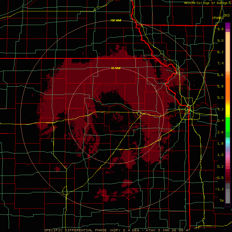Viewport: 232px width, 232px height.
Task: Pick the peach segment of the color bar
Action: pyautogui.click(x=228, y=53)
